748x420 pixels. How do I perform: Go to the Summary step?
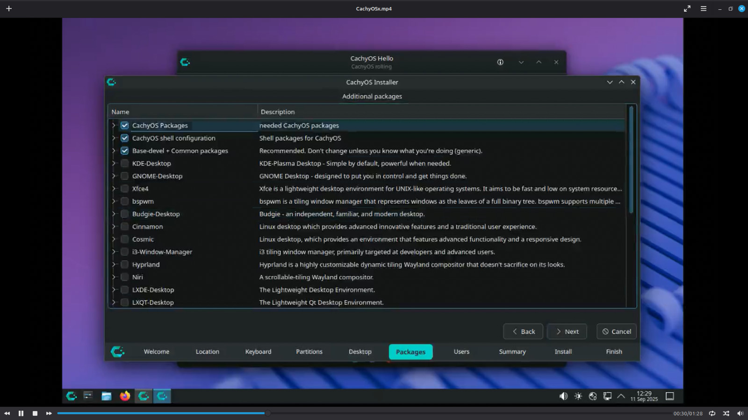[x=512, y=351]
